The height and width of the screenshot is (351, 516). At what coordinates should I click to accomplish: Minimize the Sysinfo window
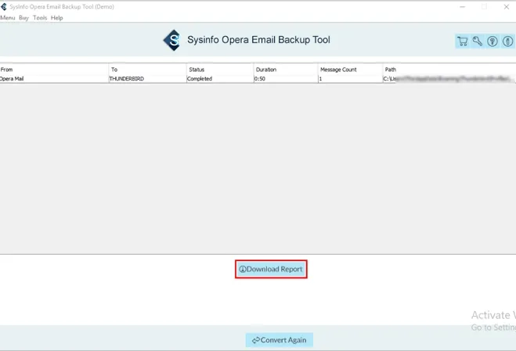pyautogui.click(x=462, y=6)
